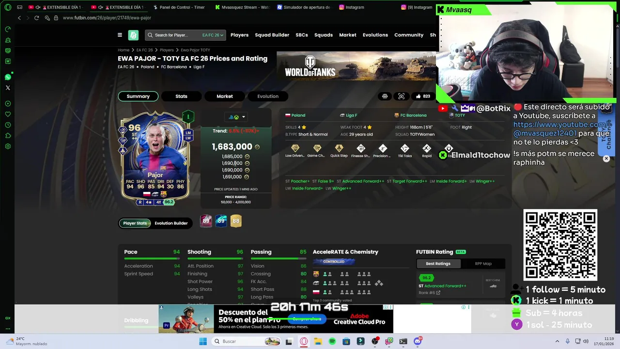Viewport: 620px width, 349px height.
Task: Select the Rapid playstyle icon
Action: click(427, 148)
